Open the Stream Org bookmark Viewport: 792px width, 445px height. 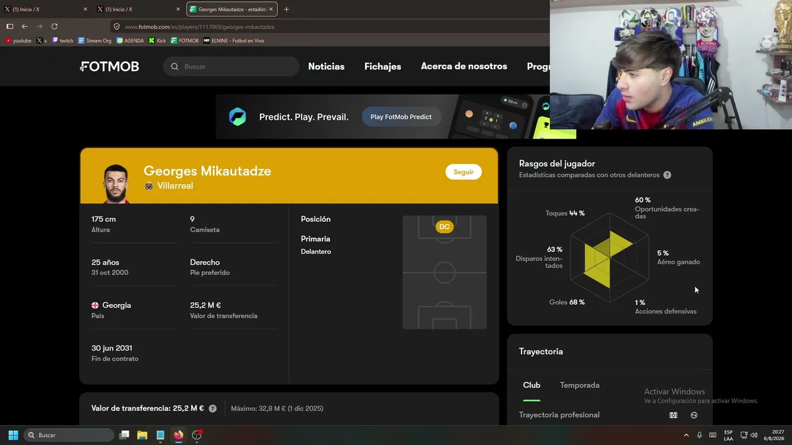coord(95,41)
